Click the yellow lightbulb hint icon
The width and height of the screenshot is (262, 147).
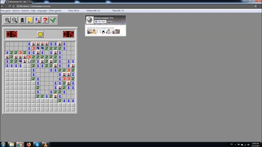[30, 20]
